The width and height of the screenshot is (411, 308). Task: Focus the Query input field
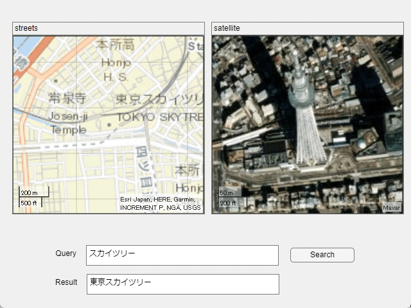click(182, 255)
